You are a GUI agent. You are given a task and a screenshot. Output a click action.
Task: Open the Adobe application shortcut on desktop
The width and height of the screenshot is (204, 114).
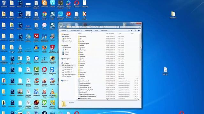[x=36, y=38]
